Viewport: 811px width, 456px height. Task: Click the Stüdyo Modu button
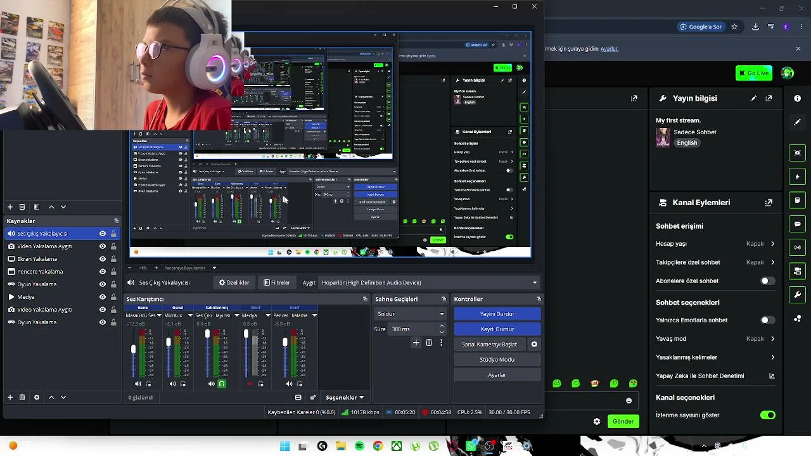pos(497,360)
